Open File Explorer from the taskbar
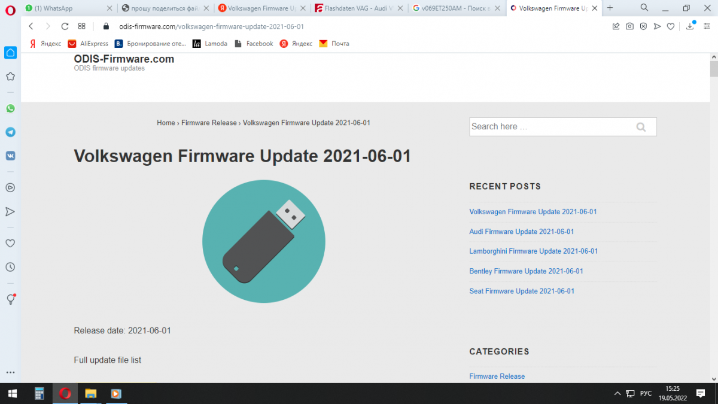 90,393
